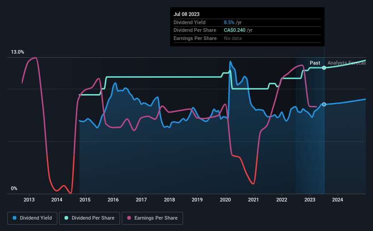Select the Dividend Yield data point marker

[x=324, y=105]
